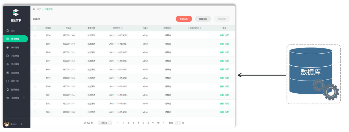Click 分配 for lead 9003
Screen dimensions: 349x132
pyautogui.click(x=227, y=112)
